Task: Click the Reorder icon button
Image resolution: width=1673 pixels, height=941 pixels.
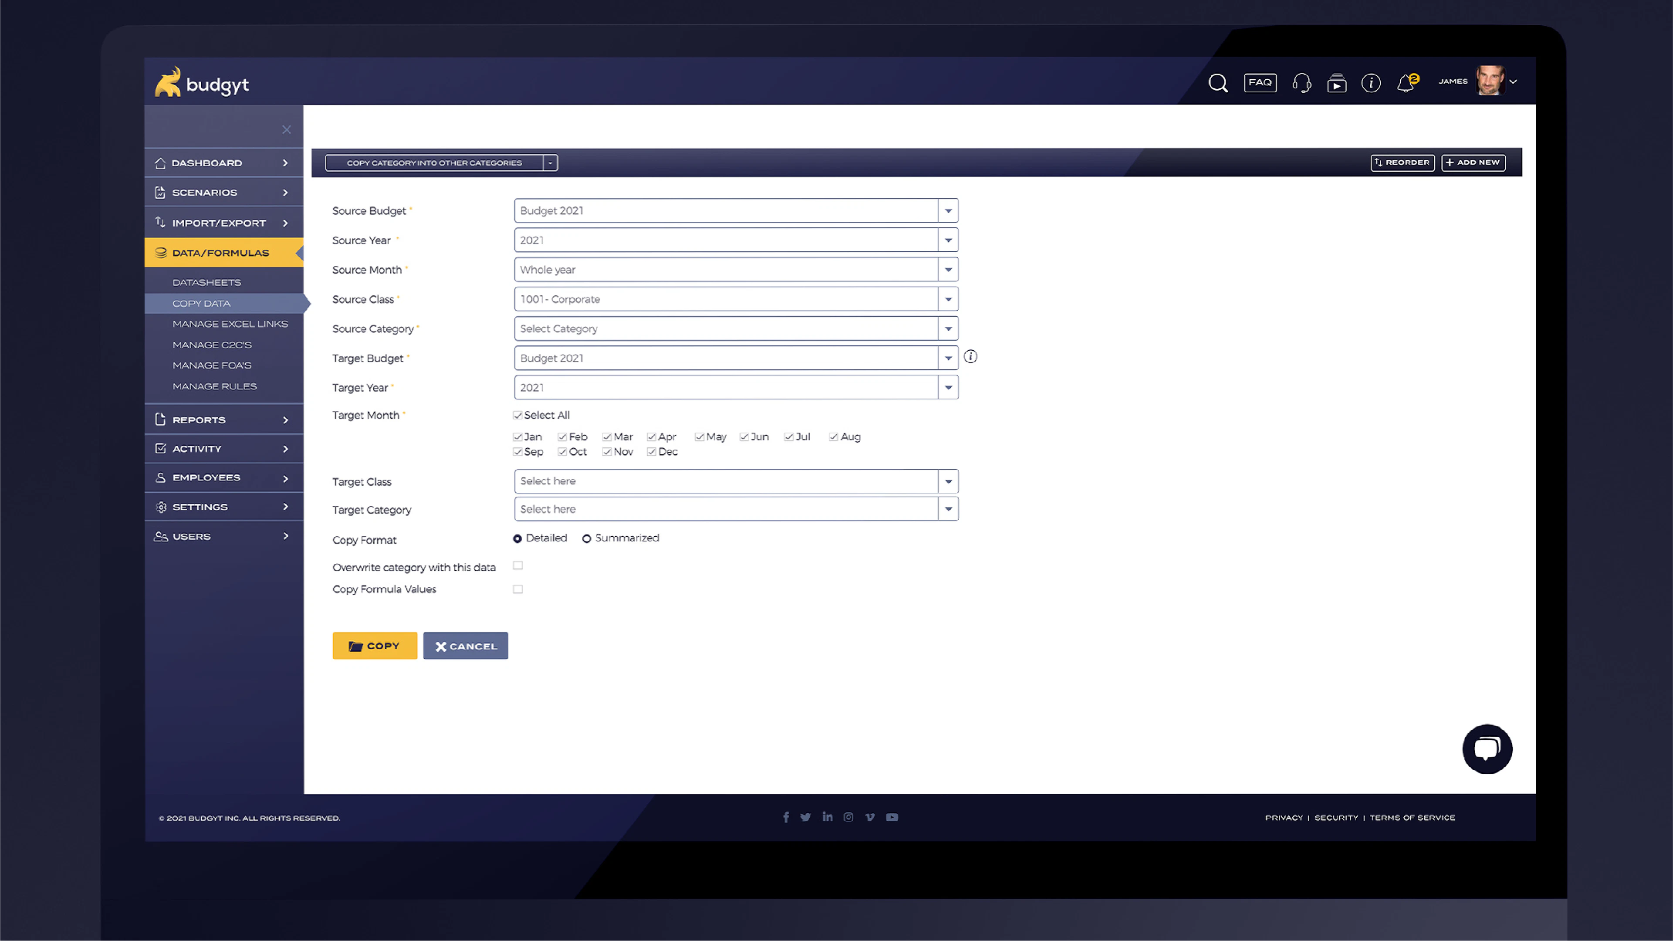Action: pos(1402,162)
